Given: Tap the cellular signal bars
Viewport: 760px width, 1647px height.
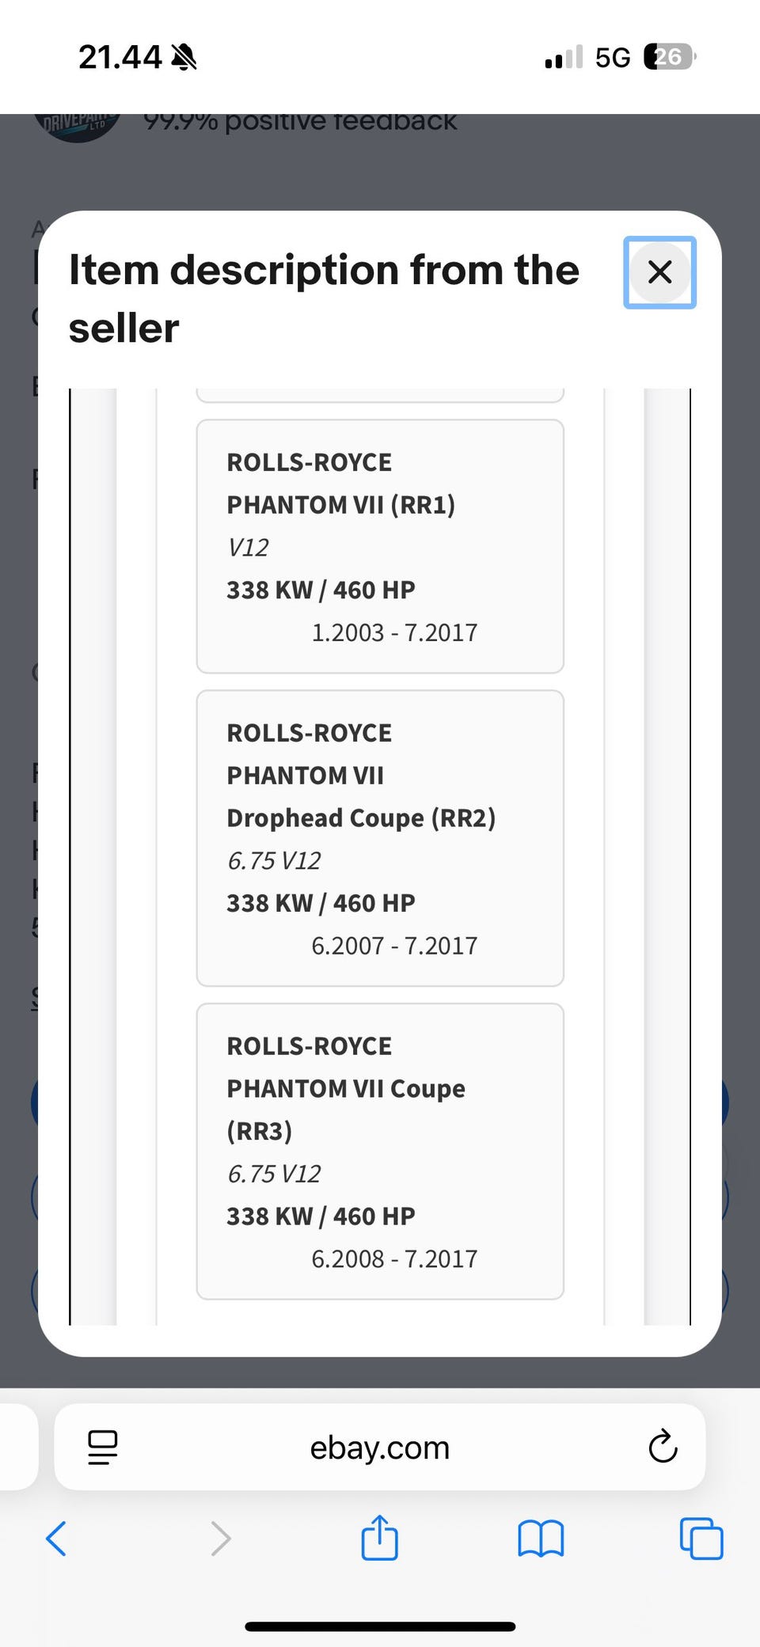Looking at the screenshot, I should coord(564,57).
